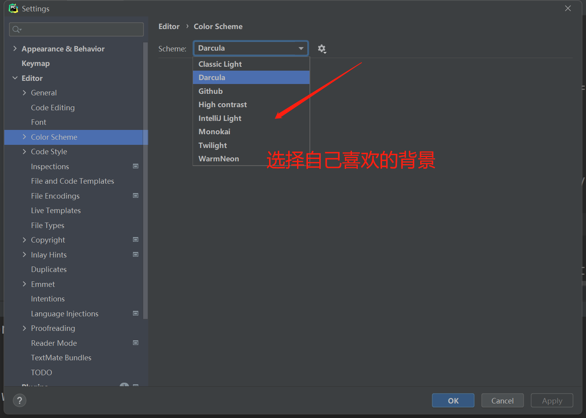
Task: Click the help question mark button
Action: 20,400
